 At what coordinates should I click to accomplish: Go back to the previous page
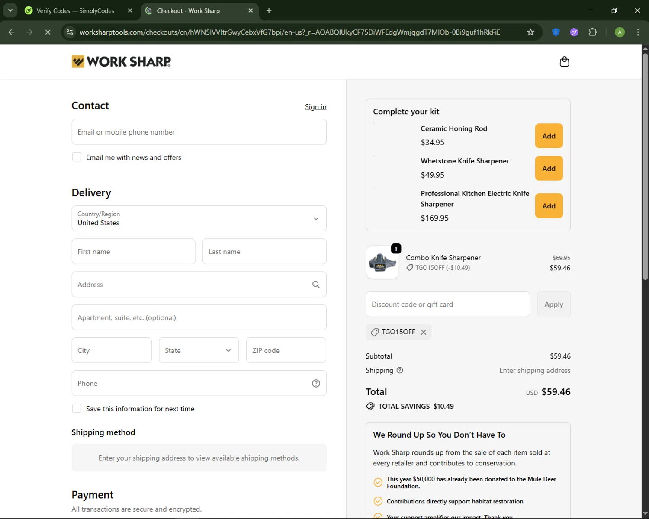coord(12,32)
